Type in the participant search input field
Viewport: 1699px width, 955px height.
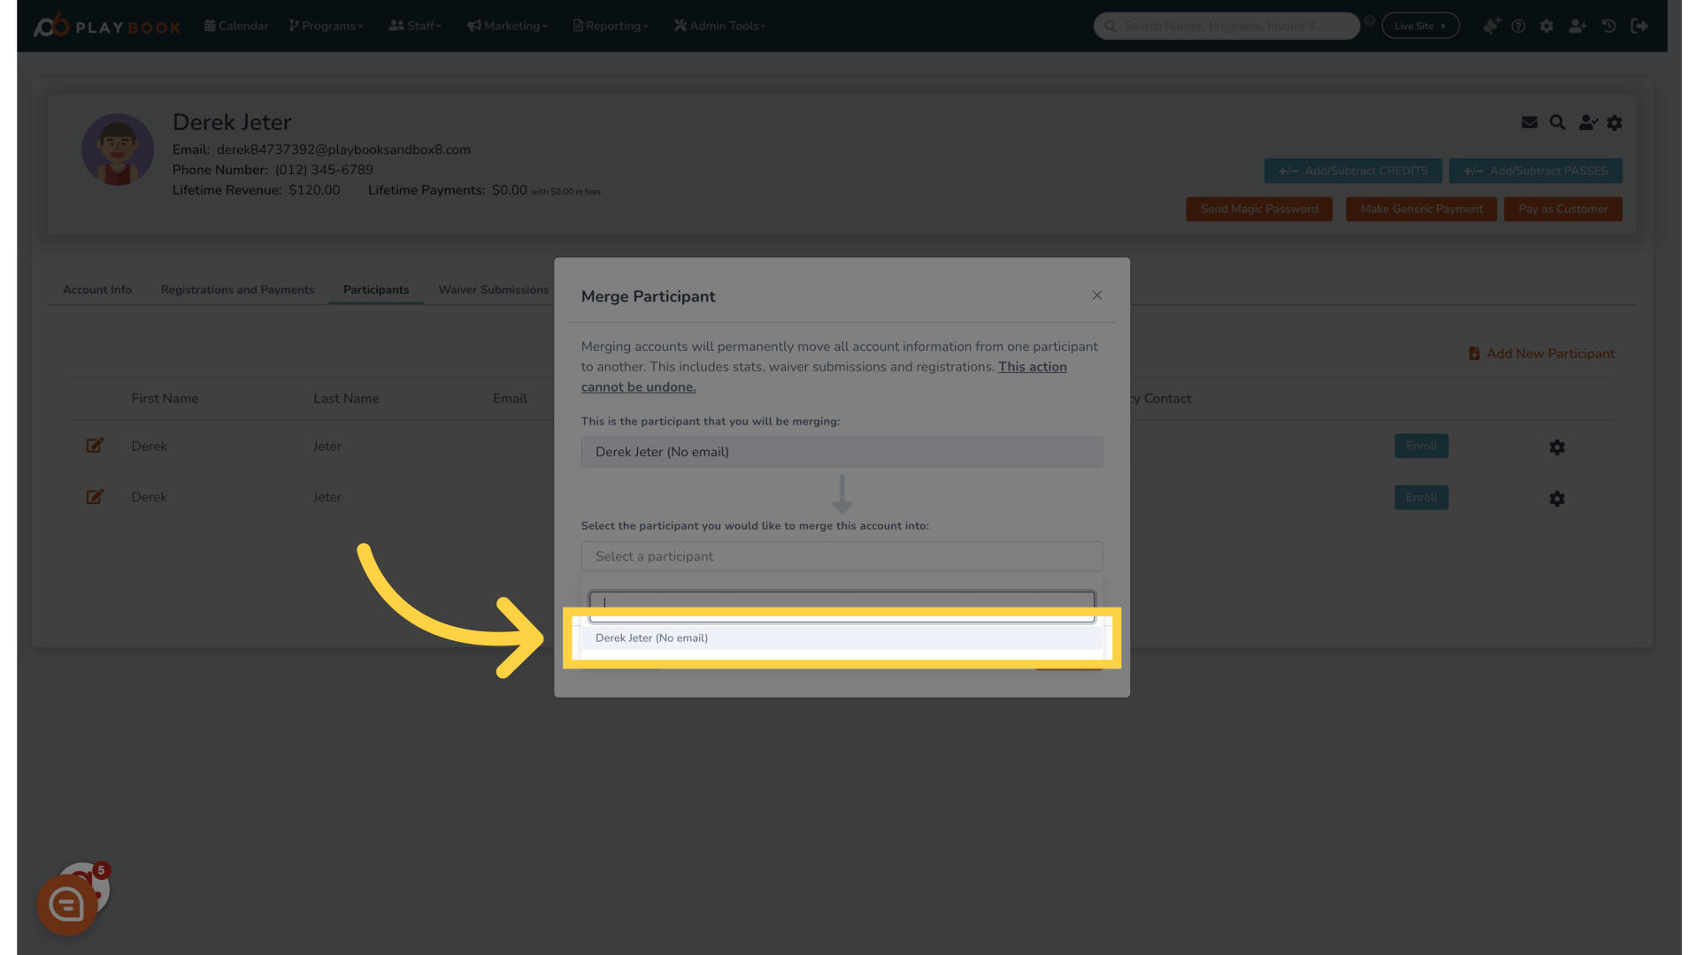tap(842, 603)
